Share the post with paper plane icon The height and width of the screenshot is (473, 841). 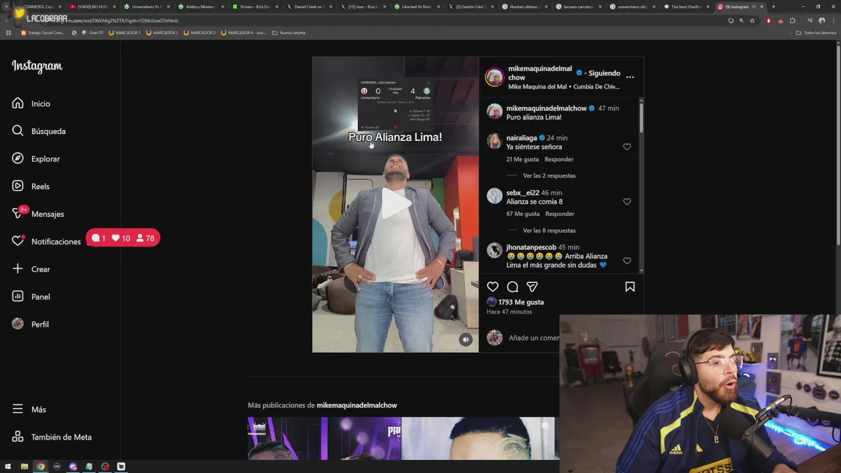point(532,286)
